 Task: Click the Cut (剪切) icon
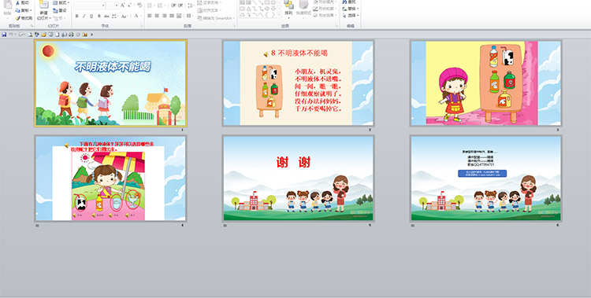point(17,2)
